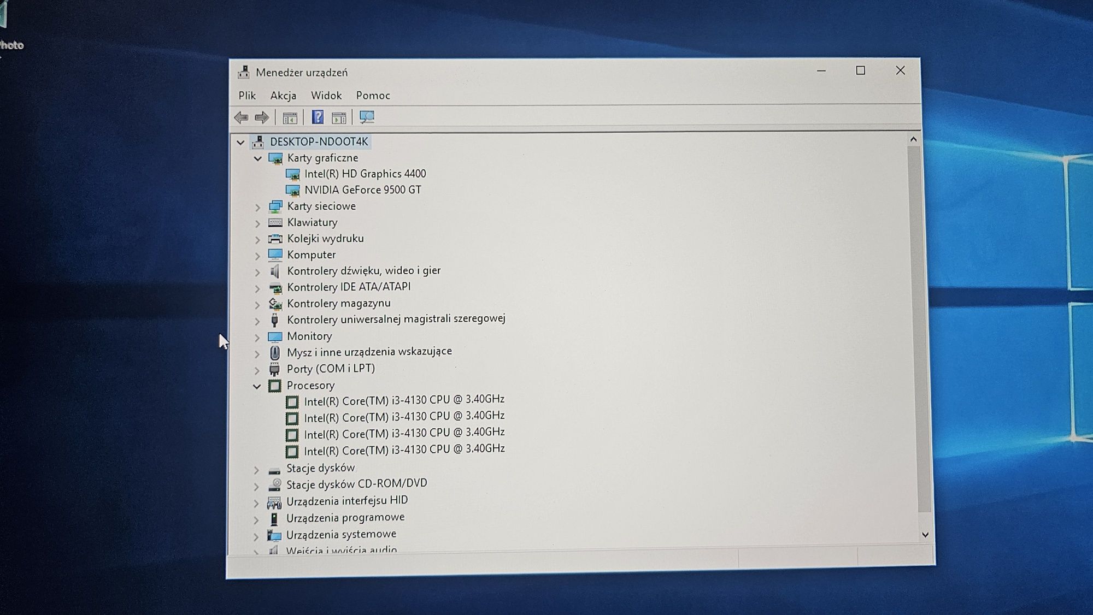
Task: Expand the Klawiatury category
Action: click(257, 223)
